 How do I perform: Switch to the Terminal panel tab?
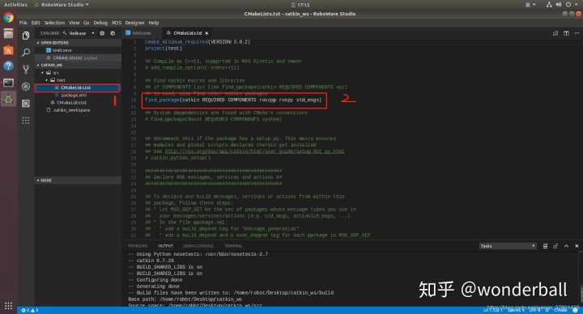pos(233,246)
